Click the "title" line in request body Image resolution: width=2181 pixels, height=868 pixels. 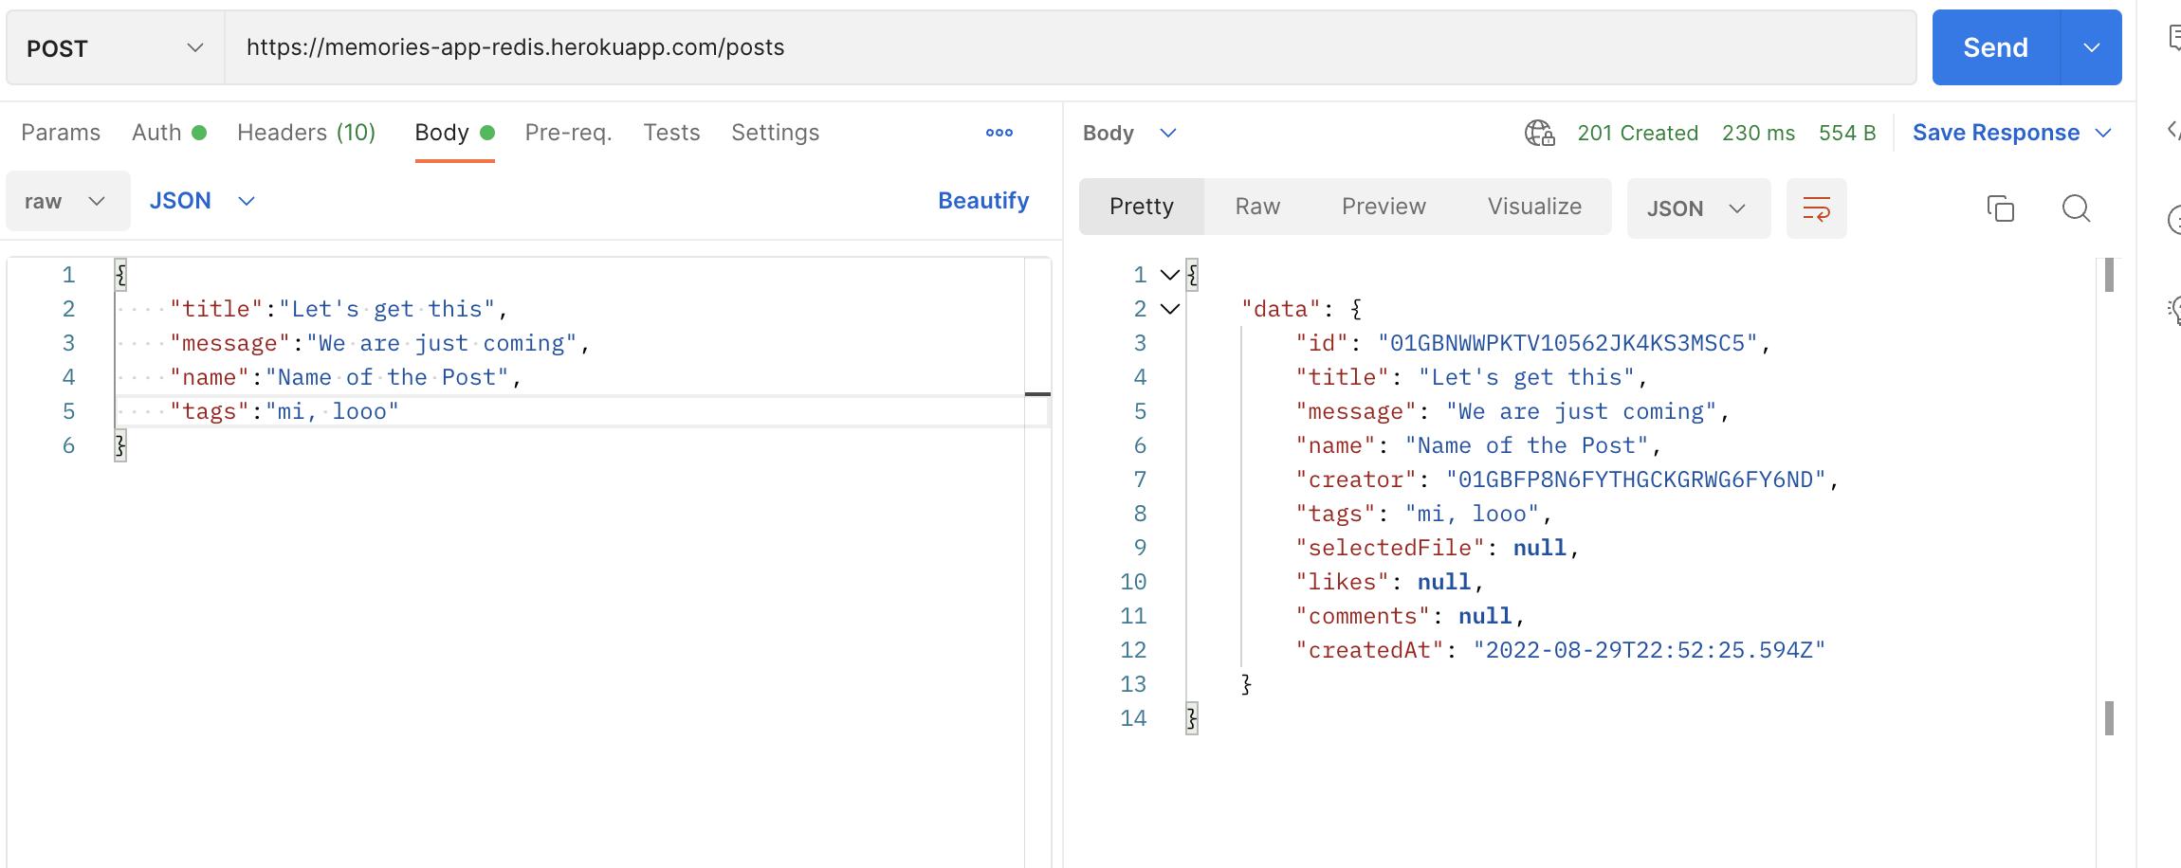(339, 309)
